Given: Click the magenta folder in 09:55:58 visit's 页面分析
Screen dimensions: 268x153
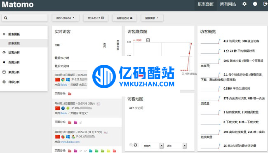Looking at the screenshot, I should (75, 122).
